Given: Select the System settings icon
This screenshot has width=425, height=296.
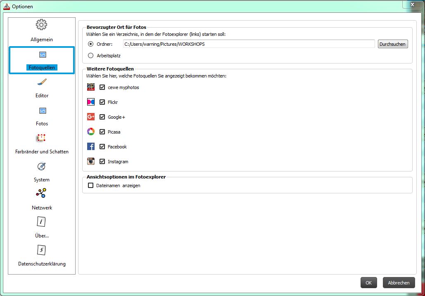Looking at the screenshot, I should click(x=42, y=166).
